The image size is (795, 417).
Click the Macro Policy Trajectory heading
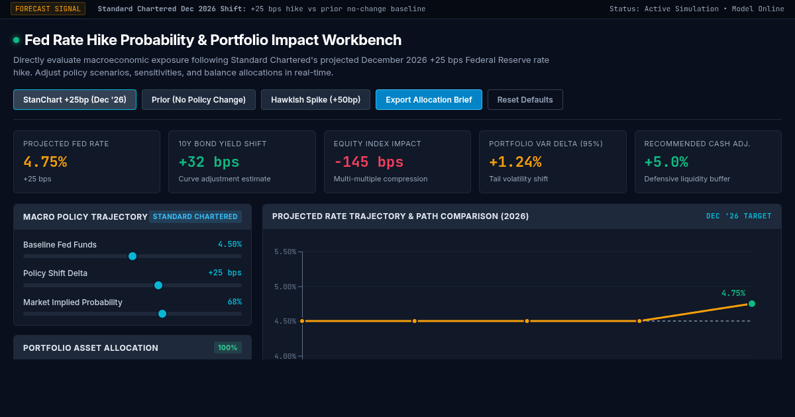point(85,216)
